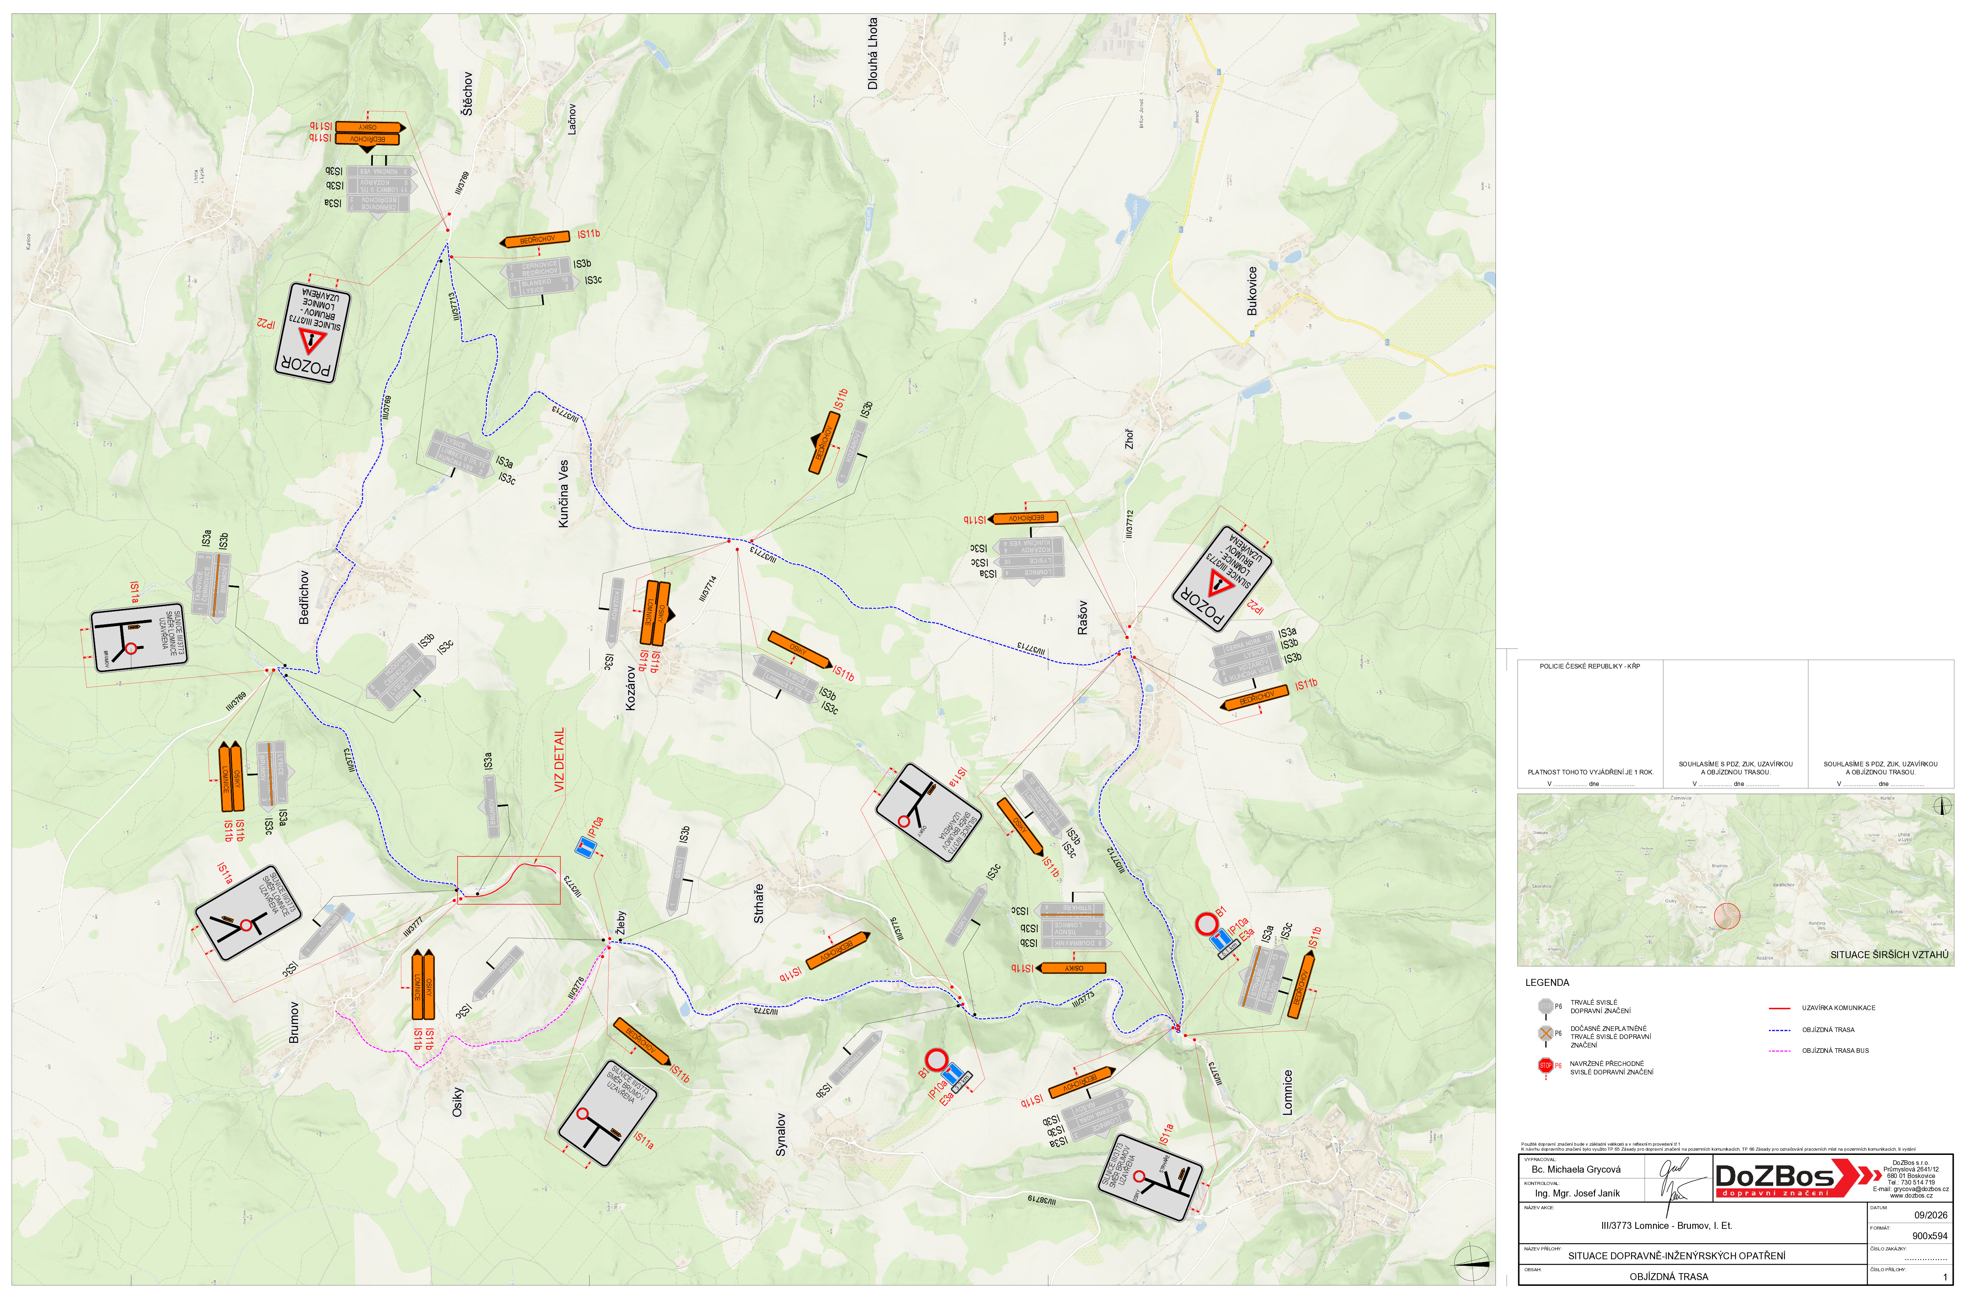Click the LEGENDA heading
Image resolution: width=1965 pixels, height=1297 pixels.
click(x=1548, y=983)
